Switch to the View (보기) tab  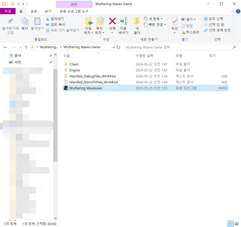(x=48, y=11)
